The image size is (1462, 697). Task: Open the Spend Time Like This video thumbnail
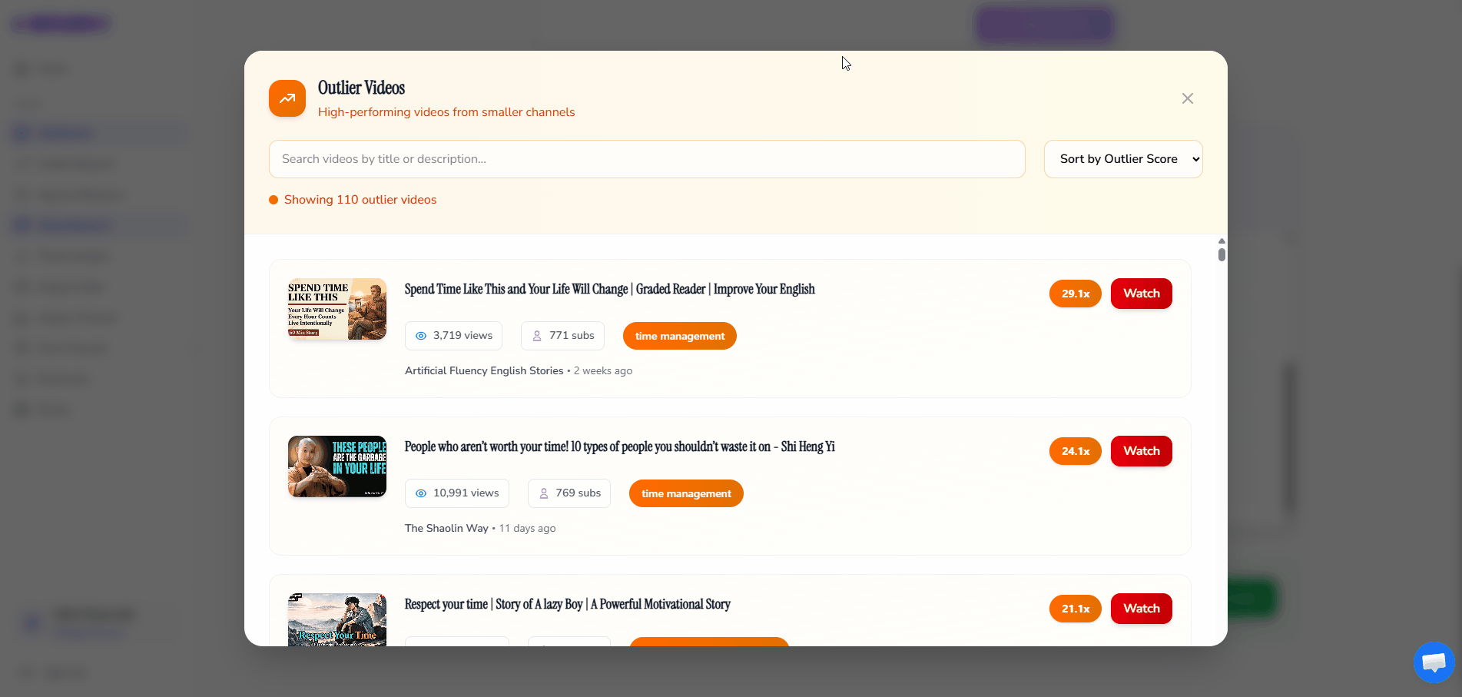click(336, 309)
